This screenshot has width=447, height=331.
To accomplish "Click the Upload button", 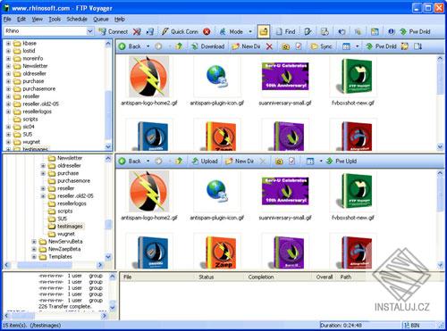I will tap(205, 161).
